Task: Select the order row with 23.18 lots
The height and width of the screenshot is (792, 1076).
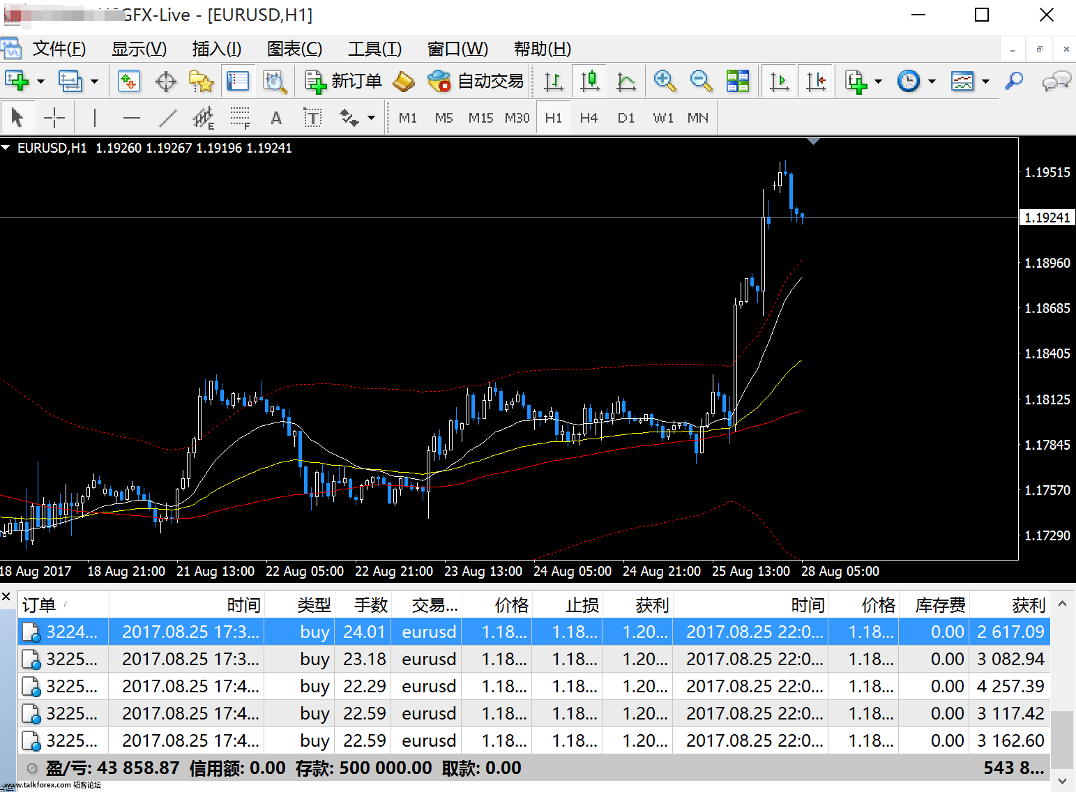Action: tap(534, 659)
